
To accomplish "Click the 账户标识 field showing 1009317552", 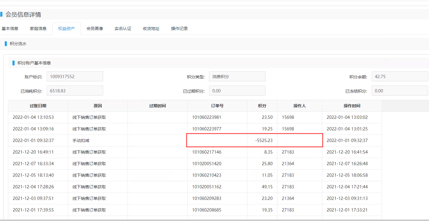I will click(x=75, y=76).
